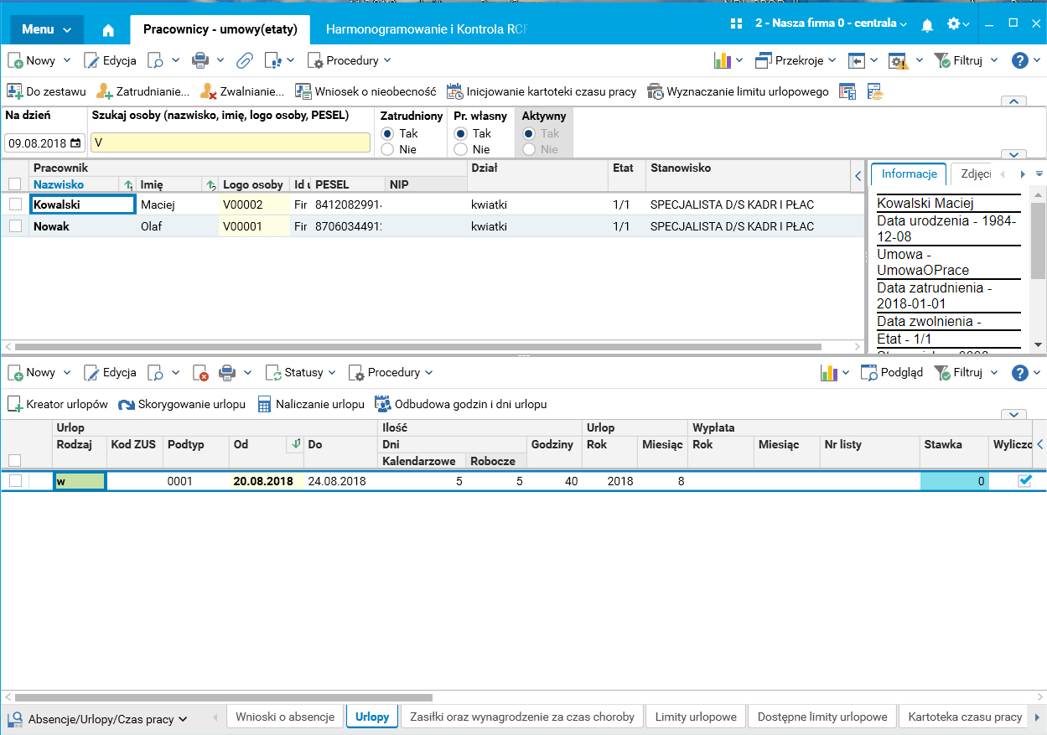The width and height of the screenshot is (1047, 735).
Task: Click Inicjowanie kartoteki czasu pracy
Action: pos(542,91)
